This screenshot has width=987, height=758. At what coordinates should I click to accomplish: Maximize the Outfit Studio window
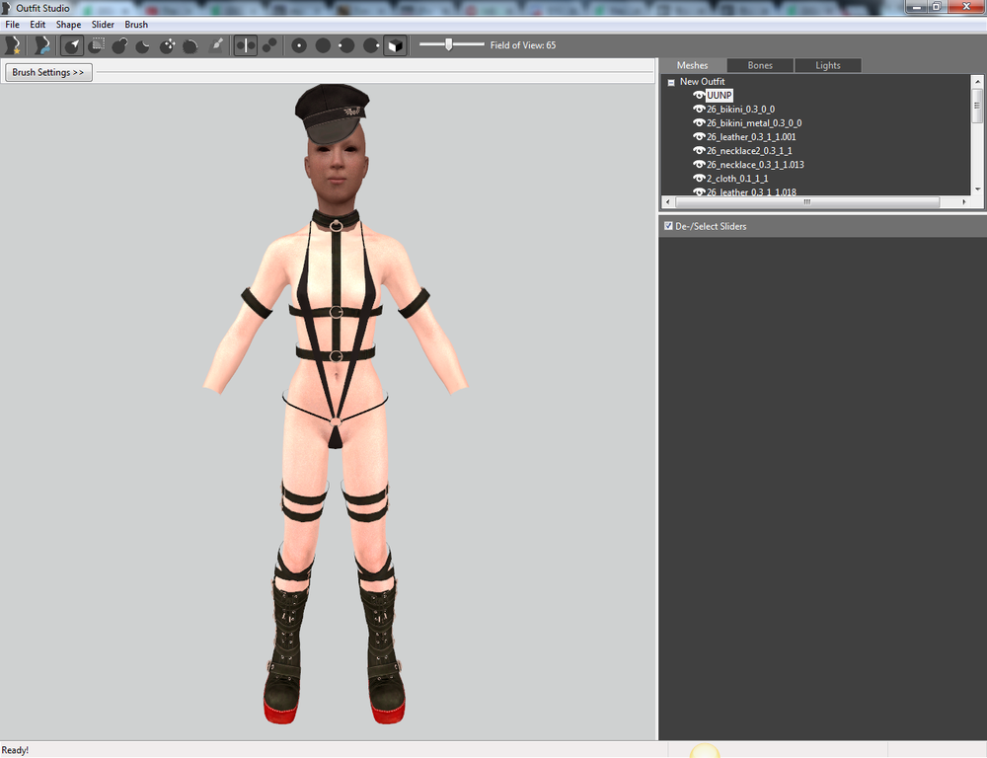[936, 6]
